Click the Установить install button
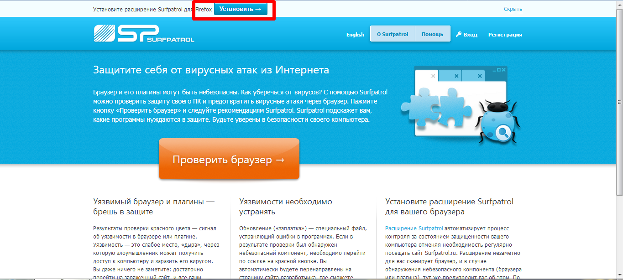 pos(241,9)
